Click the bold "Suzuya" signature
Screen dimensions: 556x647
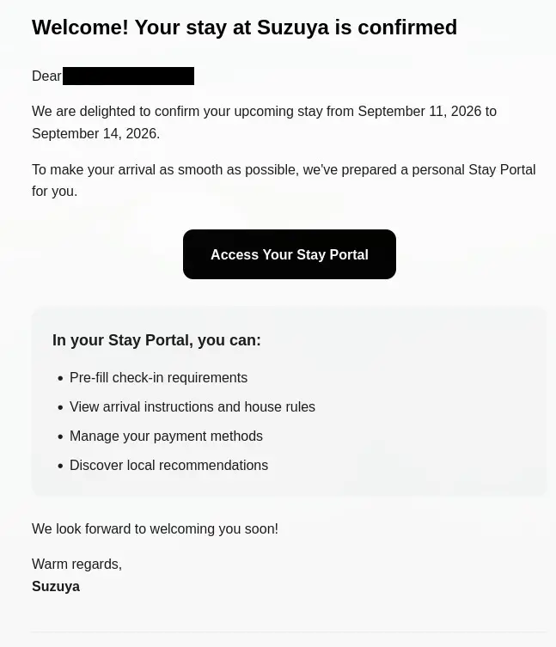(x=56, y=587)
